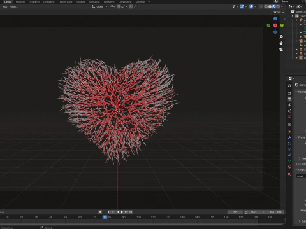Expand the camera object in outliner
This screenshot has height=229, width=306.
pos(297,41)
